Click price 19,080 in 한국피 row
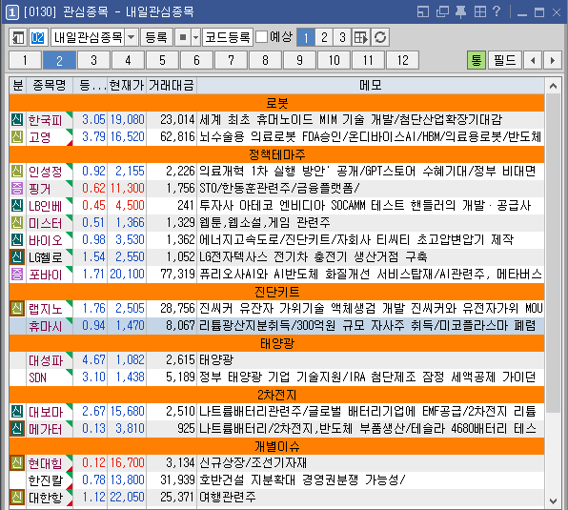Screen dimensions: 568x510 pyautogui.click(x=127, y=119)
